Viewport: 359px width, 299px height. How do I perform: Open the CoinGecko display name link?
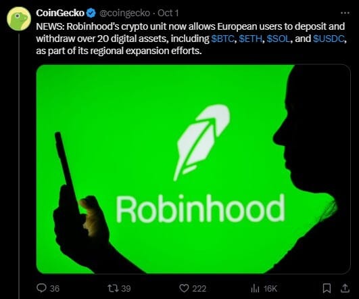tap(60, 13)
